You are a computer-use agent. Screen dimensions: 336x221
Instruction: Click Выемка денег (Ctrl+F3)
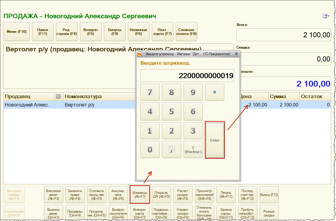(x=53, y=213)
